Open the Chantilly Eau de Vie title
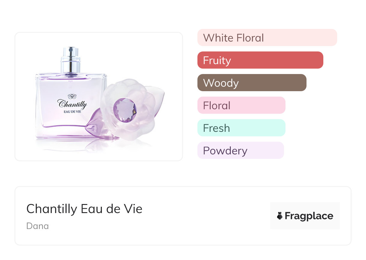 [x=84, y=209]
